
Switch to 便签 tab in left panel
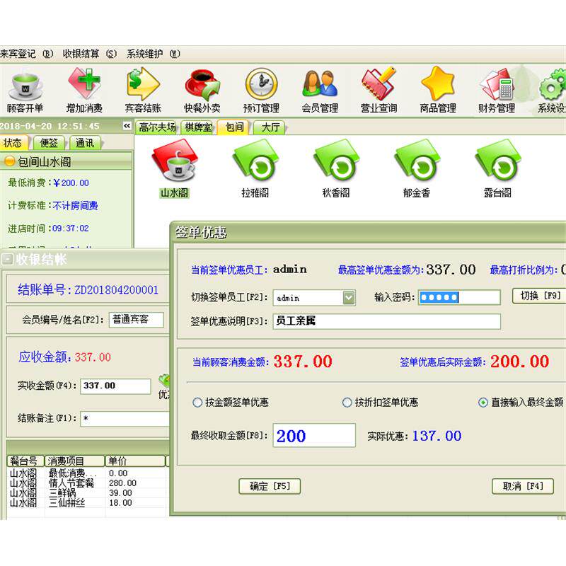click(x=49, y=143)
